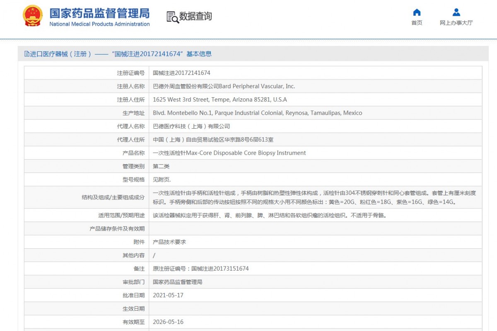
Task: Click the 附件 label
Action: click(139, 242)
